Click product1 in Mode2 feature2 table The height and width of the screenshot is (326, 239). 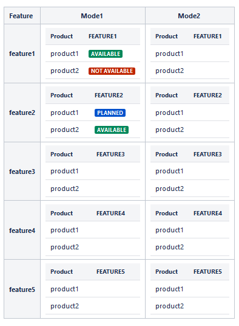click(169, 113)
